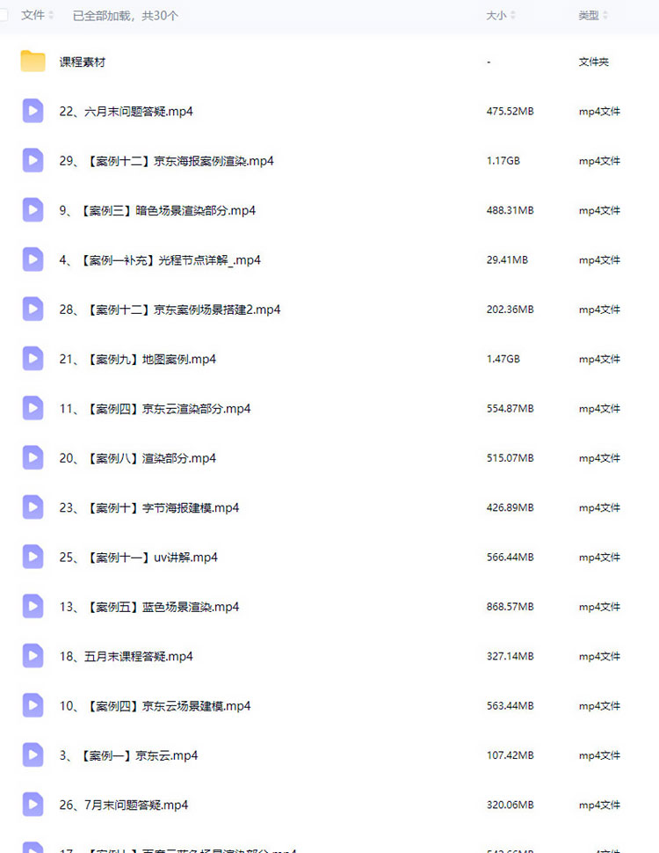659x853 pixels.
Task: Open the 课程素材 folder icon
Action: (33, 62)
